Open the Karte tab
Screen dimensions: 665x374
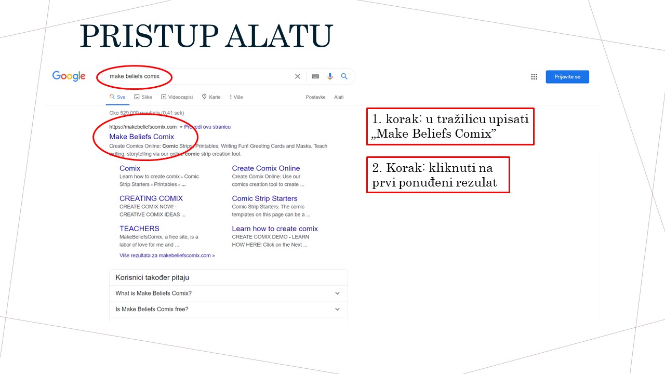[211, 97]
